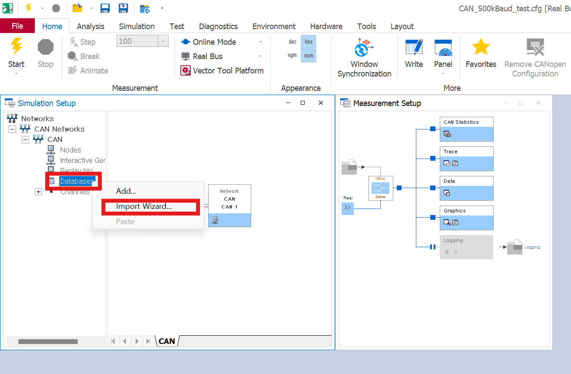Open the step value 100 combo box
This screenshot has height=374, width=571.
tap(163, 41)
